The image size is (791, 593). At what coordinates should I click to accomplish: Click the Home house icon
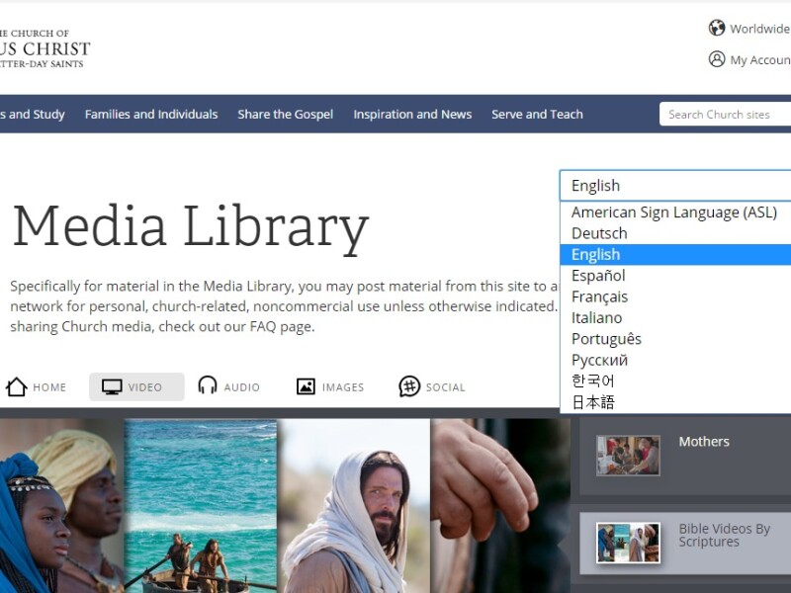(17, 386)
